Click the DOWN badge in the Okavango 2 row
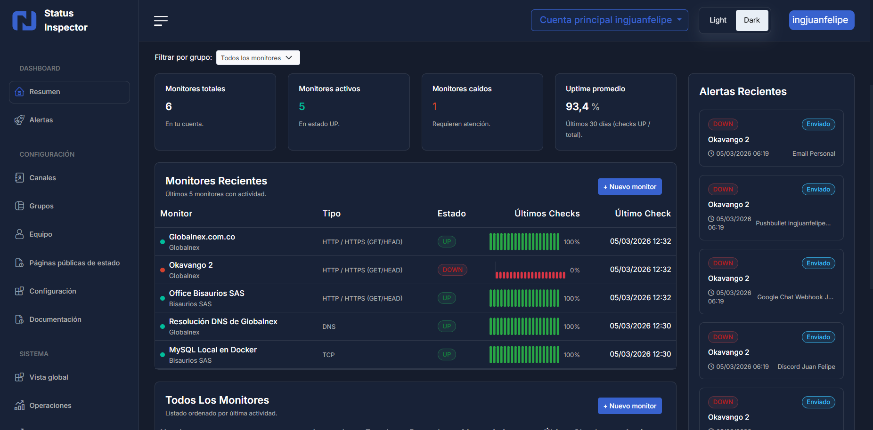 click(x=452, y=270)
